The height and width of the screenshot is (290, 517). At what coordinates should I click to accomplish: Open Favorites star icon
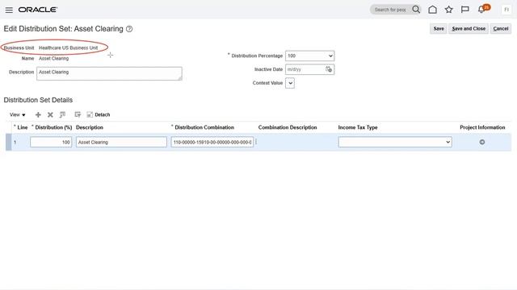tap(449, 10)
